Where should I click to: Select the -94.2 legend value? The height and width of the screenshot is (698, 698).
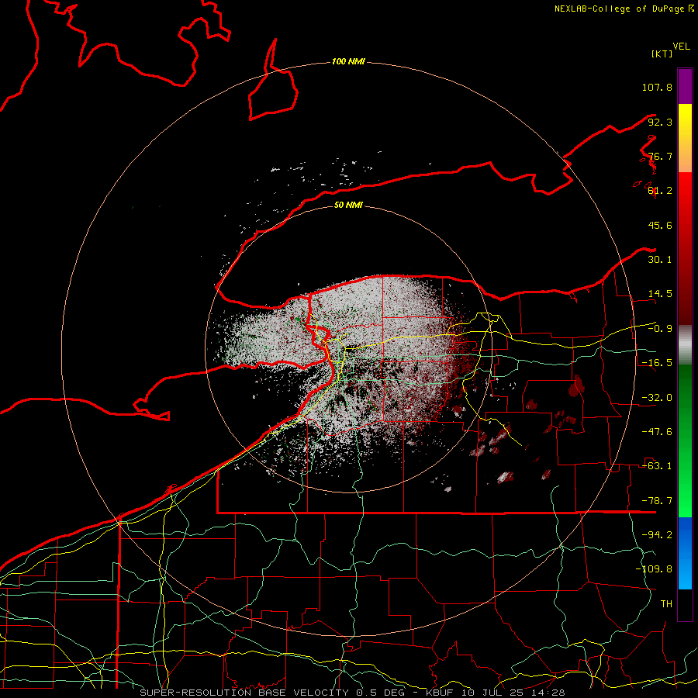point(657,535)
